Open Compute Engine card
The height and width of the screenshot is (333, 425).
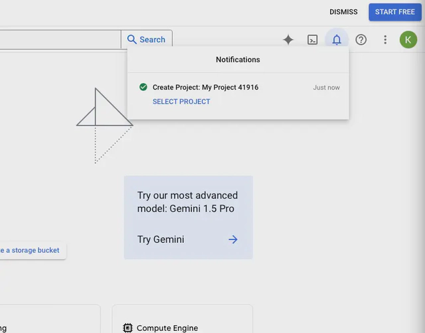click(183, 320)
